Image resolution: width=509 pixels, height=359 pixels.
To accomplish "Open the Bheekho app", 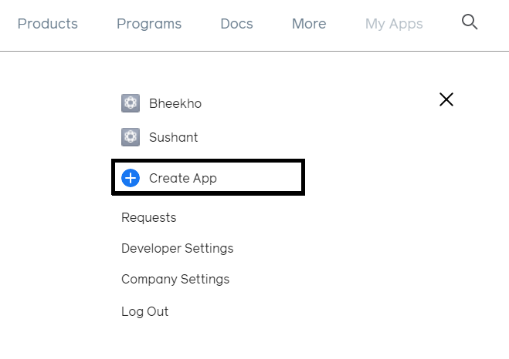I will [175, 103].
